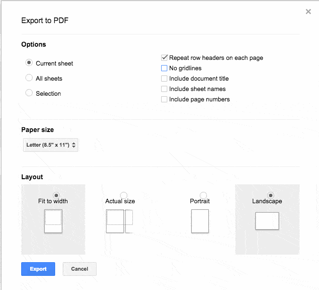Click the blue Export button
Image resolution: width=319 pixels, height=290 pixels.
click(x=38, y=269)
